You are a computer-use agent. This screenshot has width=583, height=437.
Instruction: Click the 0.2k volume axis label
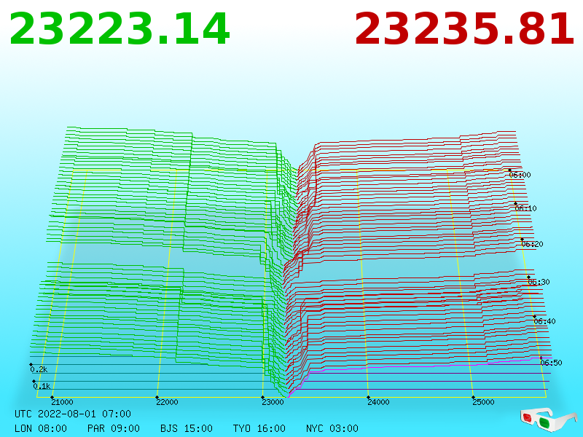tap(39, 369)
